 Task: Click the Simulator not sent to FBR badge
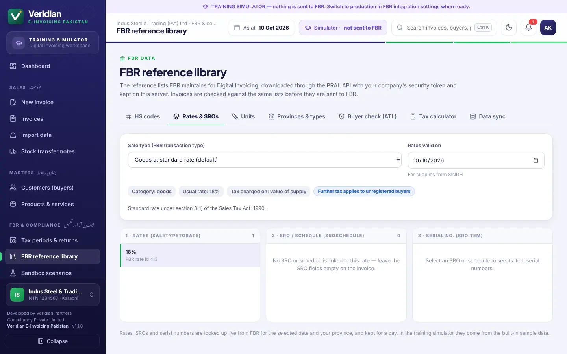click(x=343, y=28)
